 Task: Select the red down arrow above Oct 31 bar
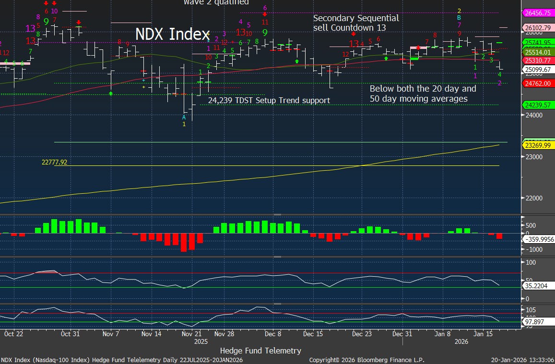[79, 22]
